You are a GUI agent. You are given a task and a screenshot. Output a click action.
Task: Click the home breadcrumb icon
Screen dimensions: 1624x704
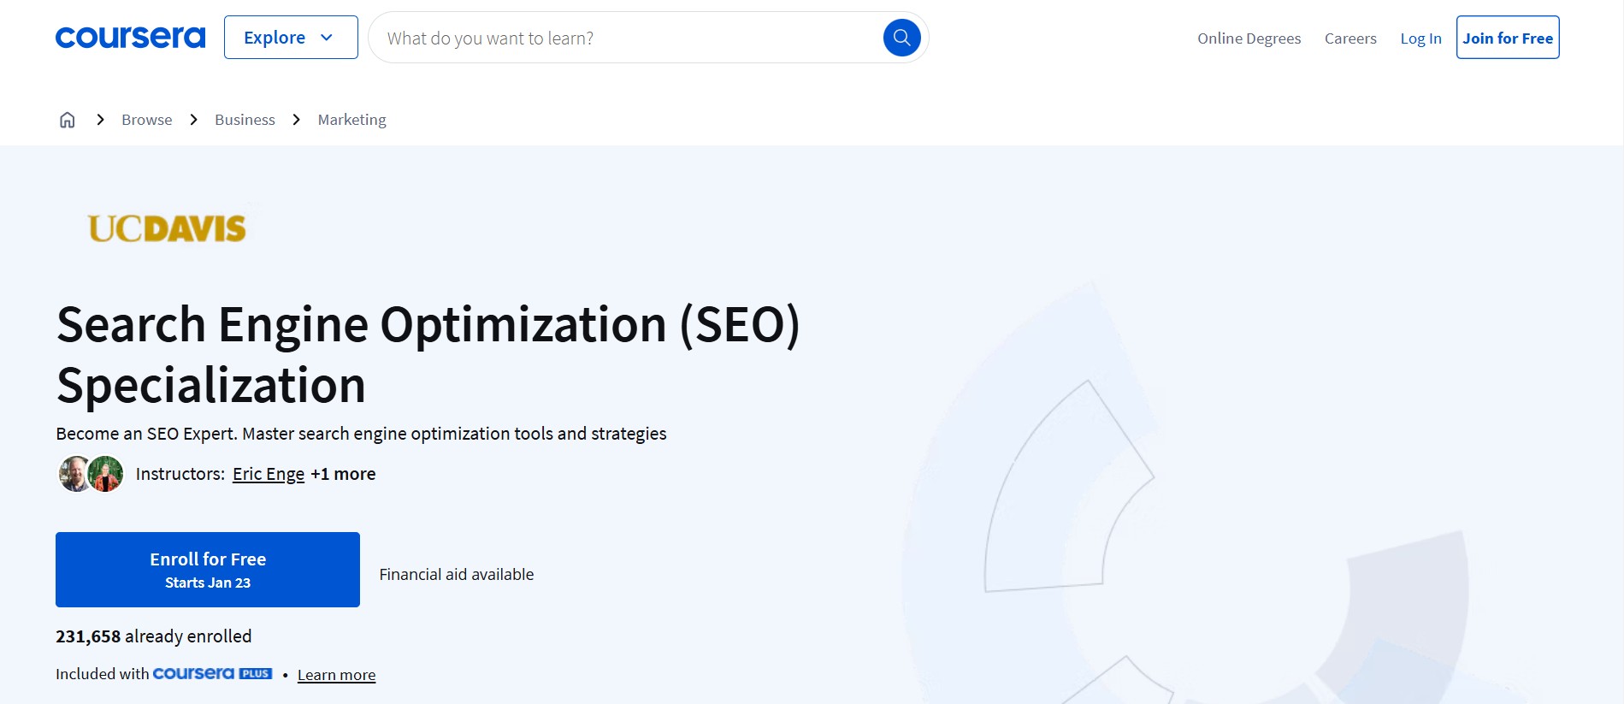coord(67,120)
